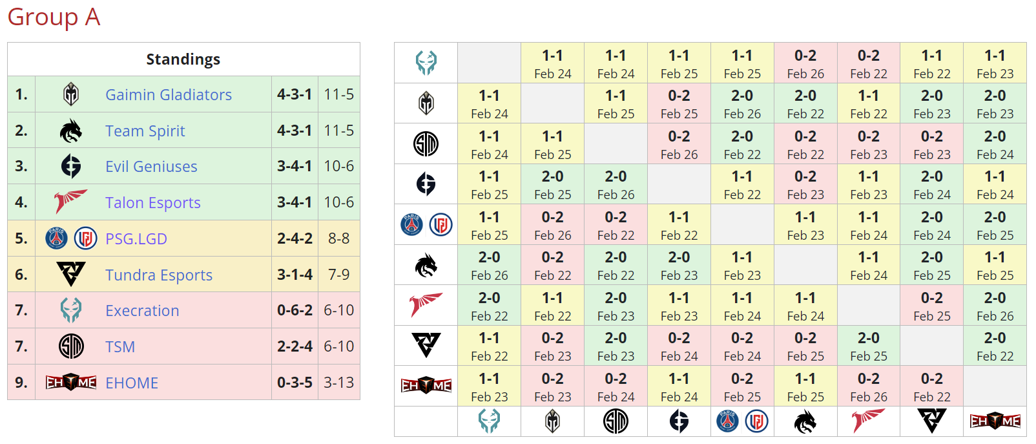Viewport: 1036px width, 444px height.
Task: Click the Talon Esports logo in standings
Action: click(71, 202)
